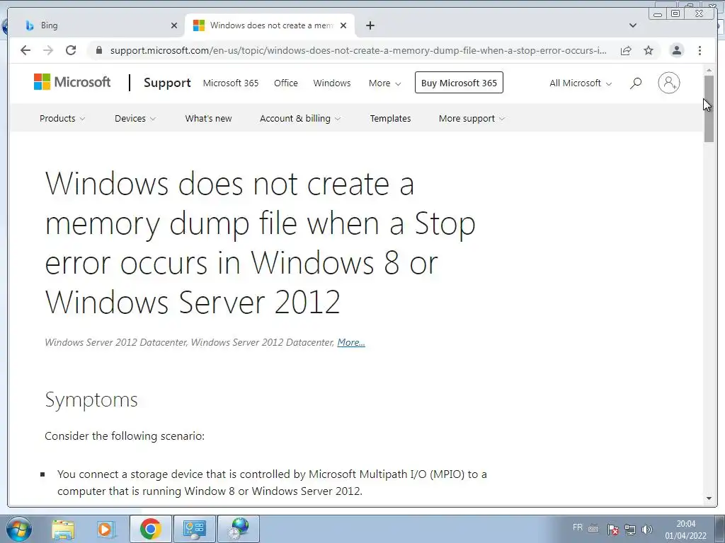Open File Explorer from taskbar
725x543 pixels.
(63, 529)
